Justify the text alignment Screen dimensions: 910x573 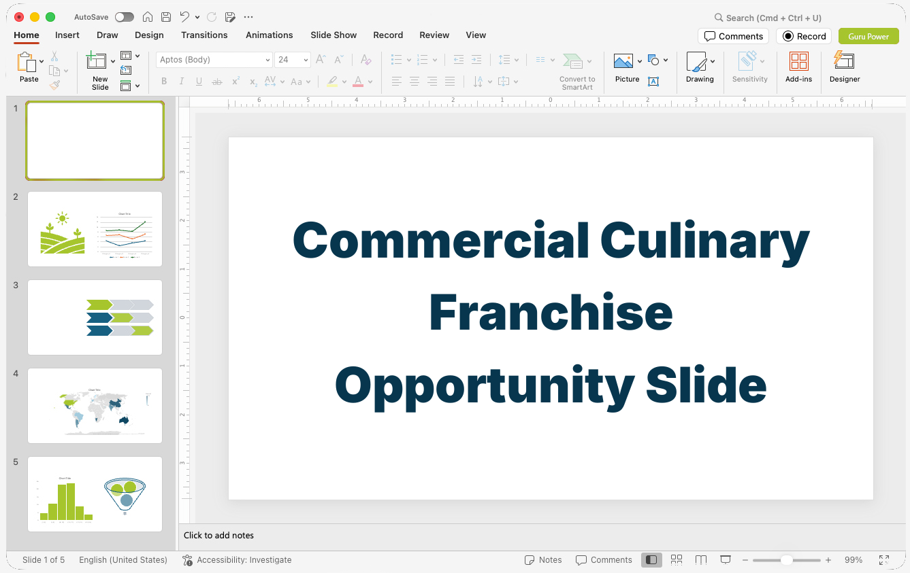[x=450, y=82]
